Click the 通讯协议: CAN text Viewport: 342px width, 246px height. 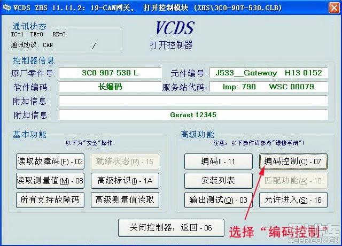[32, 45]
